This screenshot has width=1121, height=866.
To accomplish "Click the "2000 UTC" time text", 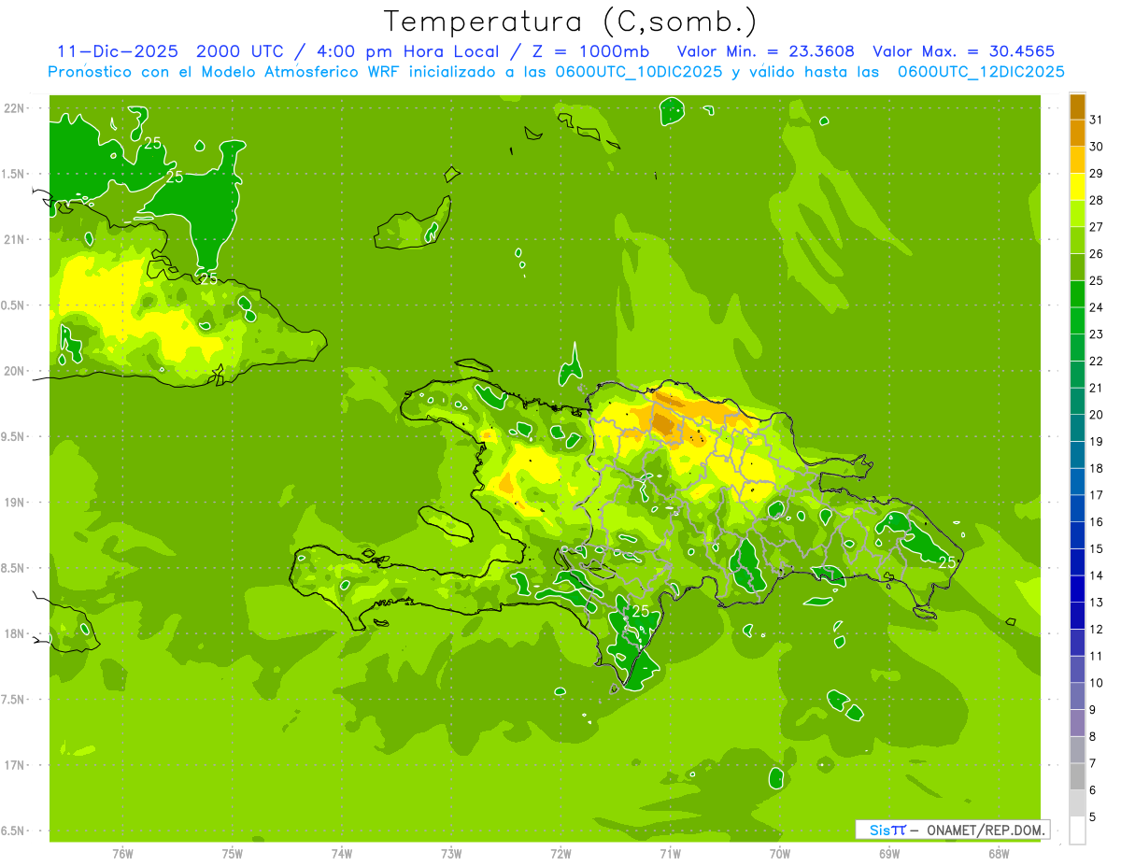I will click(x=241, y=51).
